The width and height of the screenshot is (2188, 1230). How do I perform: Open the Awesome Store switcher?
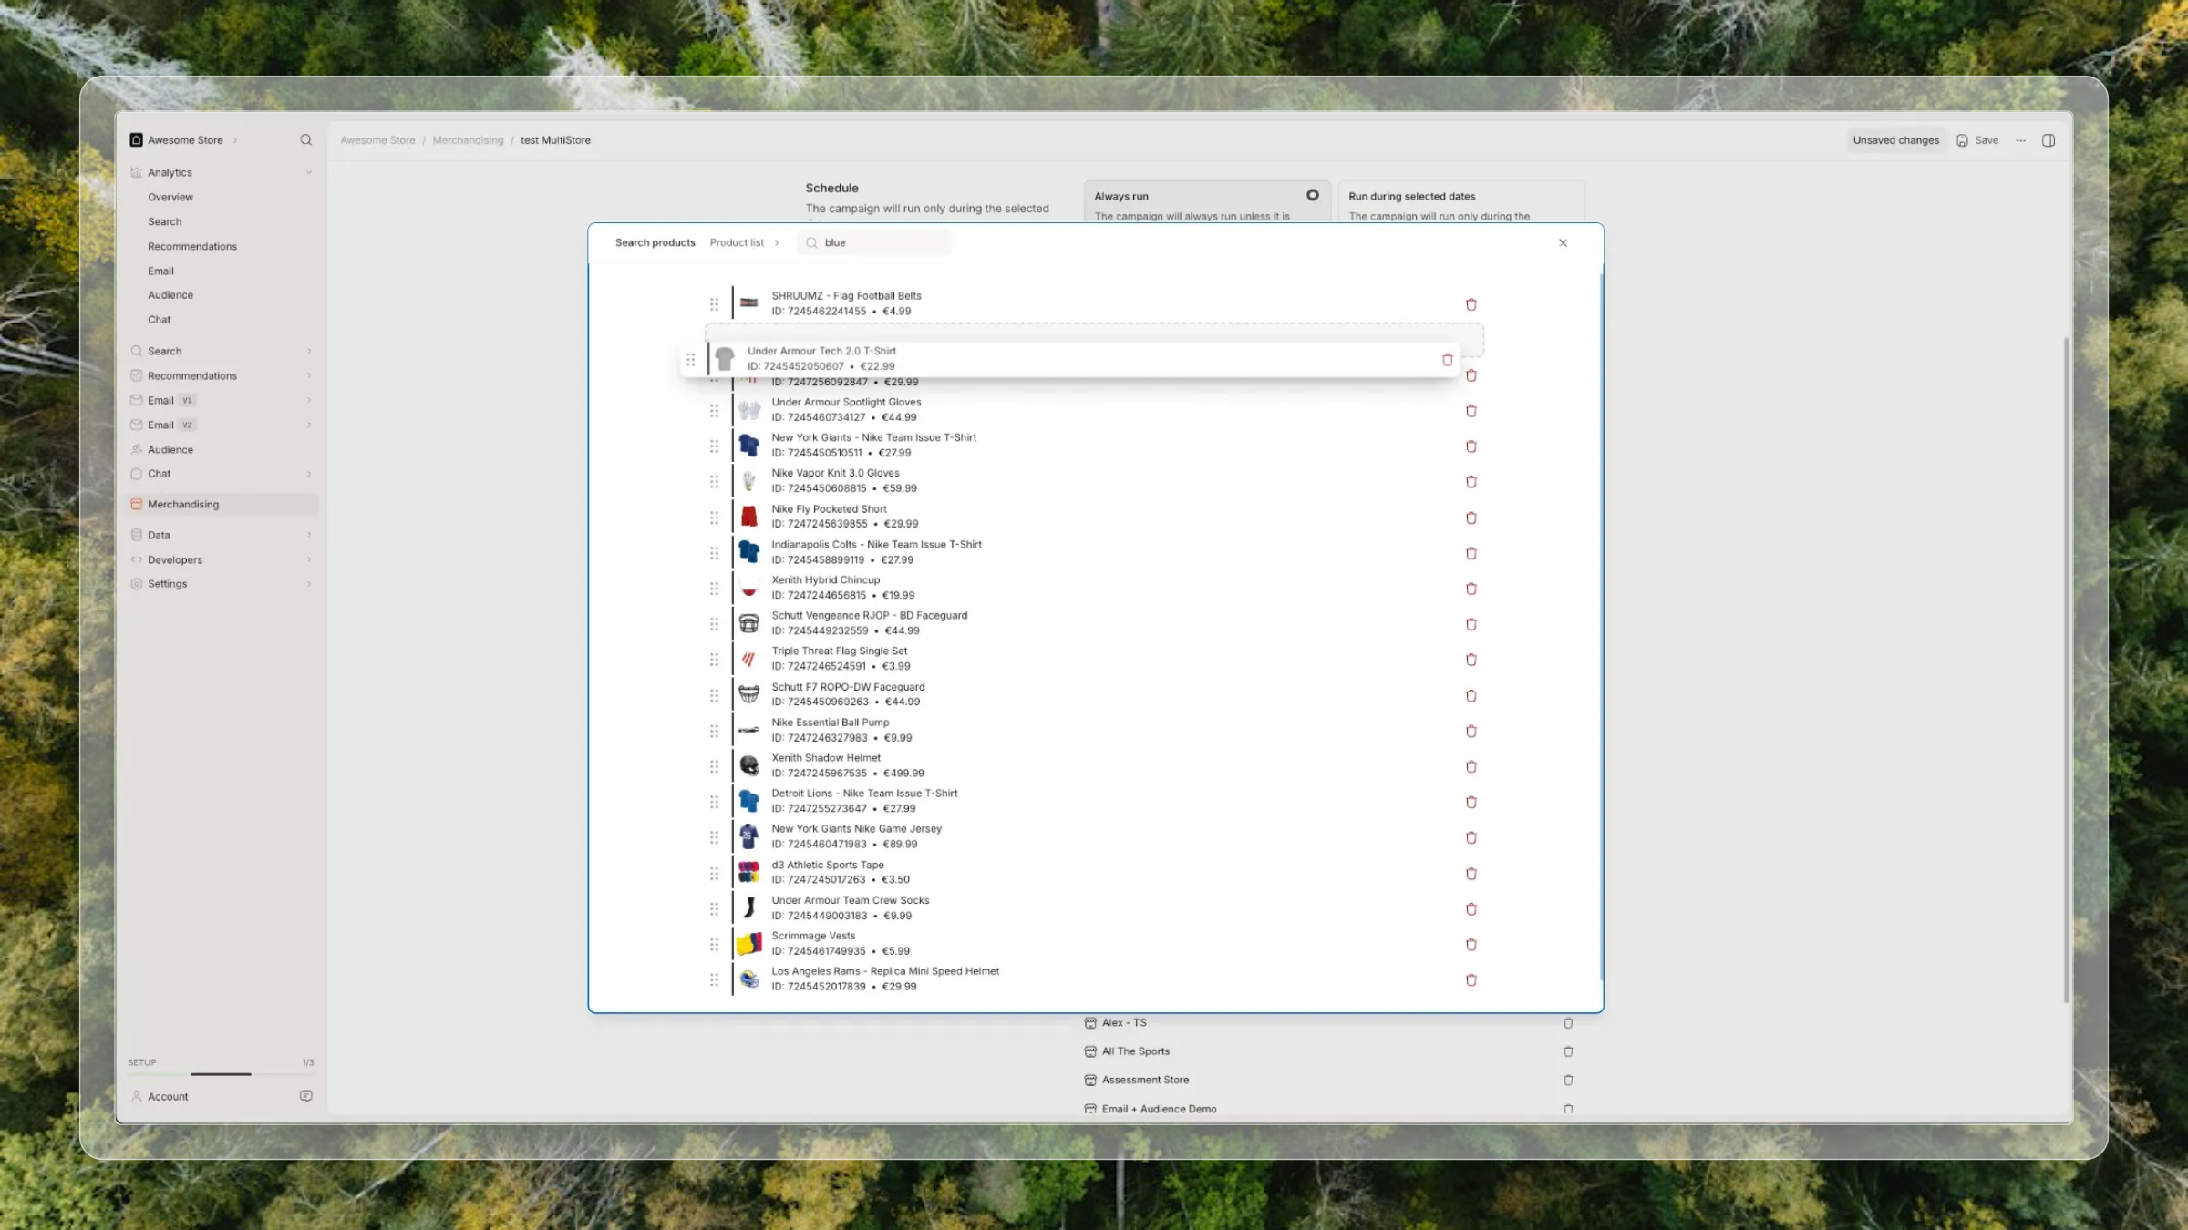click(x=183, y=140)
